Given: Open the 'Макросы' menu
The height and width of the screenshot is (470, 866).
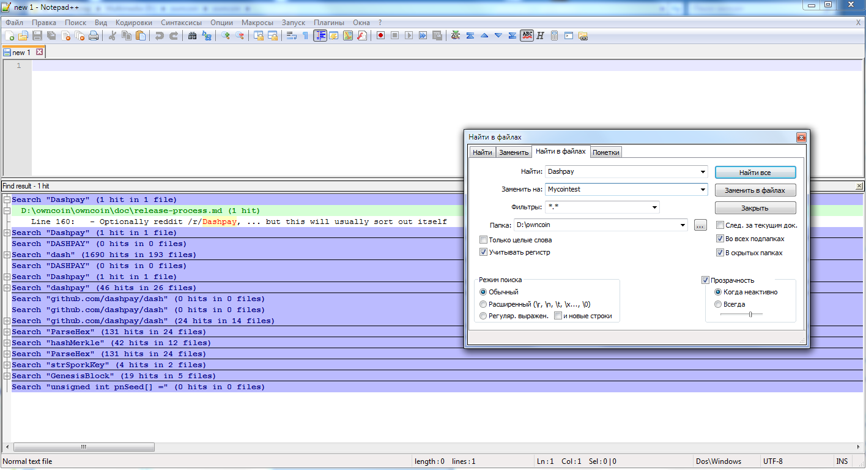Looking at the screenshot, I should tap(257, 23).
